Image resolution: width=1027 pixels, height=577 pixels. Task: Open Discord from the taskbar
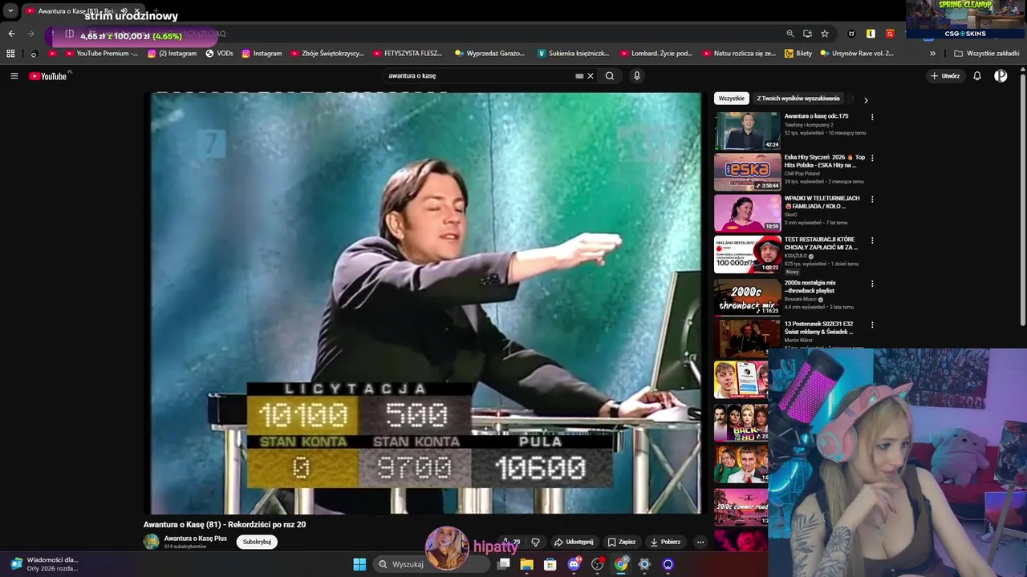574,564
